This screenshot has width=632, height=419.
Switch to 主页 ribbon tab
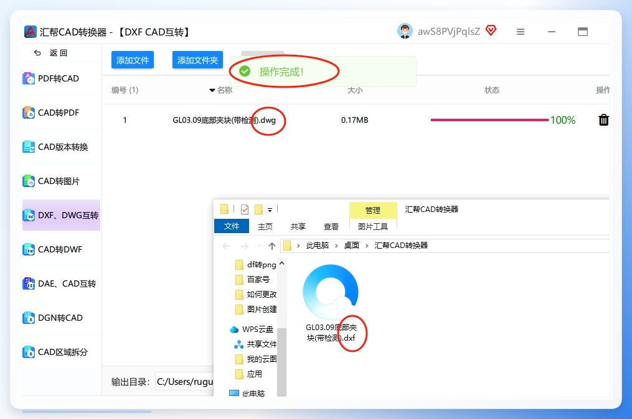click(x=265, y=227)
